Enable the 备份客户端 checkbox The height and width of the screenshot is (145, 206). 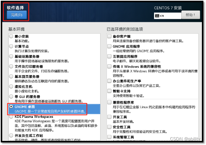109,36
